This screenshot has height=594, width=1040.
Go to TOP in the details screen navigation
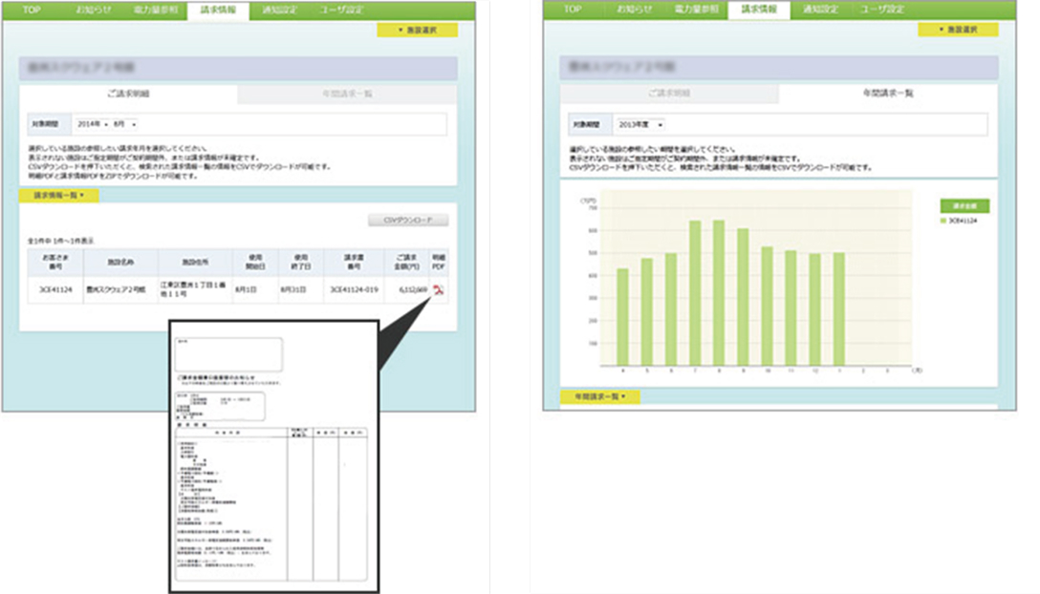click(x=32, y=10)
